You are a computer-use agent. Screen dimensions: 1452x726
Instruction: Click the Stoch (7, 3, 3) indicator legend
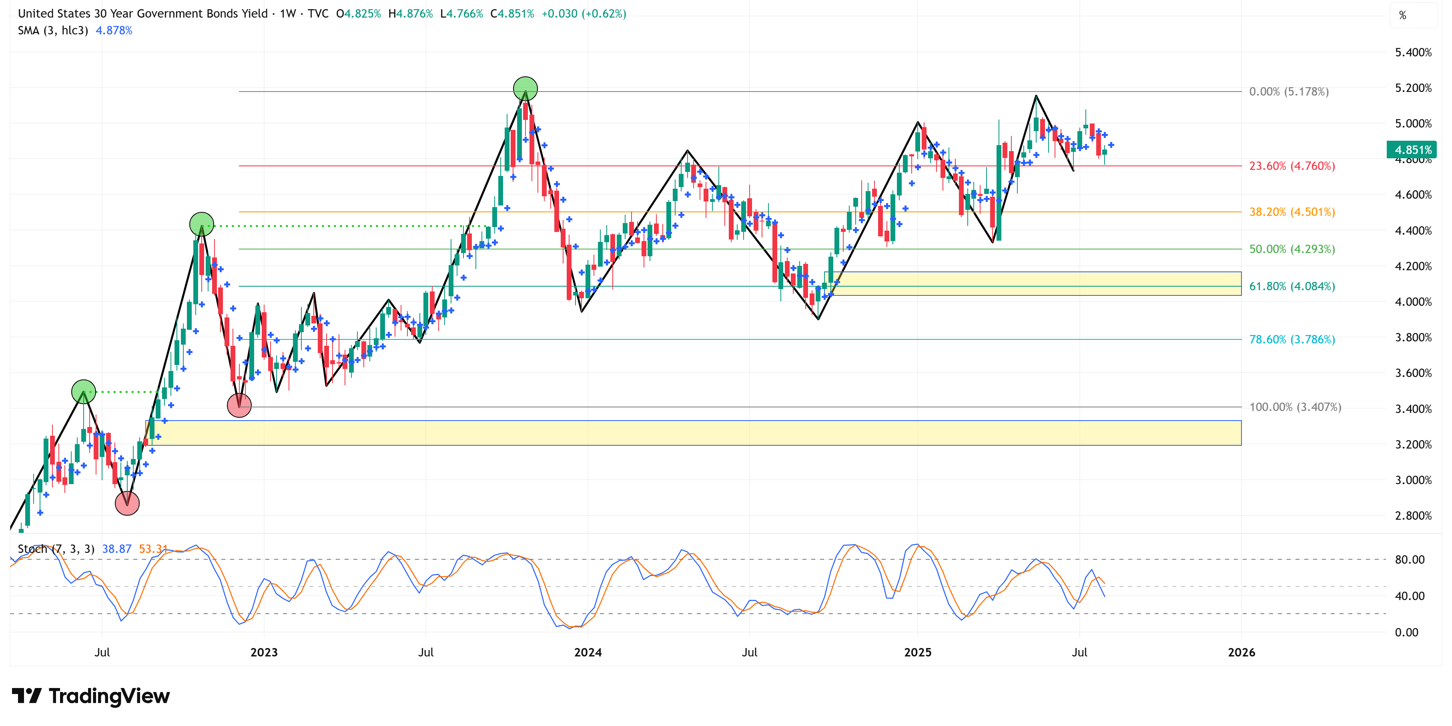56,548
